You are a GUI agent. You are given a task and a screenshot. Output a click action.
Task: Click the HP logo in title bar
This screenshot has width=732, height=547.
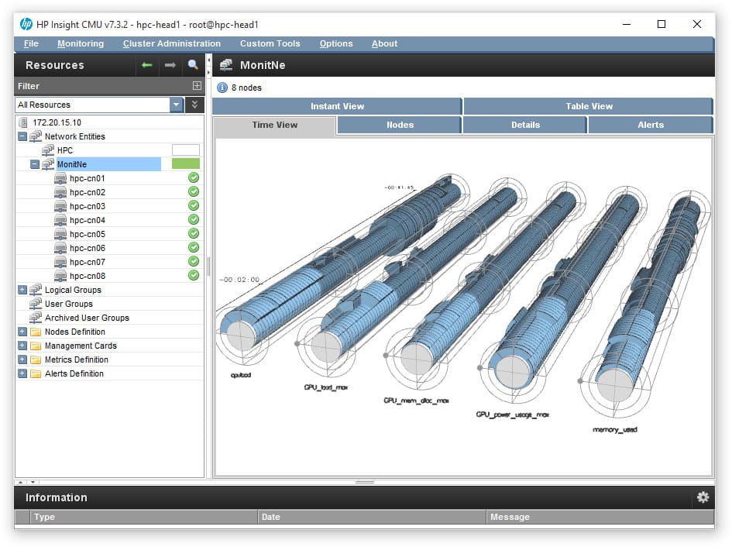pos(26,24)
